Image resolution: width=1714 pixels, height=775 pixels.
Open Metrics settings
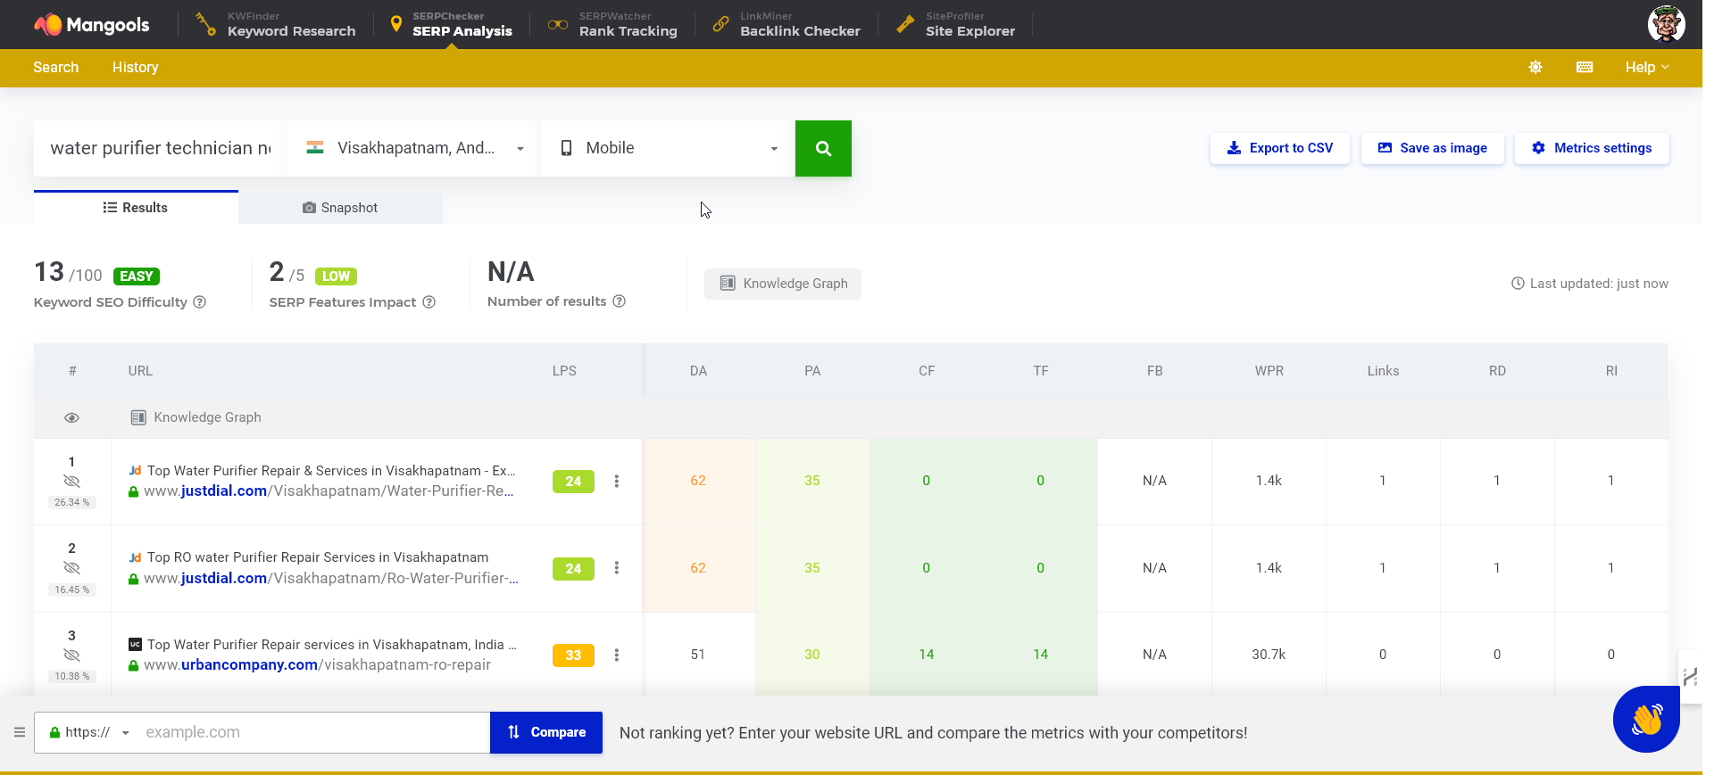click(x=1592, y=148)
